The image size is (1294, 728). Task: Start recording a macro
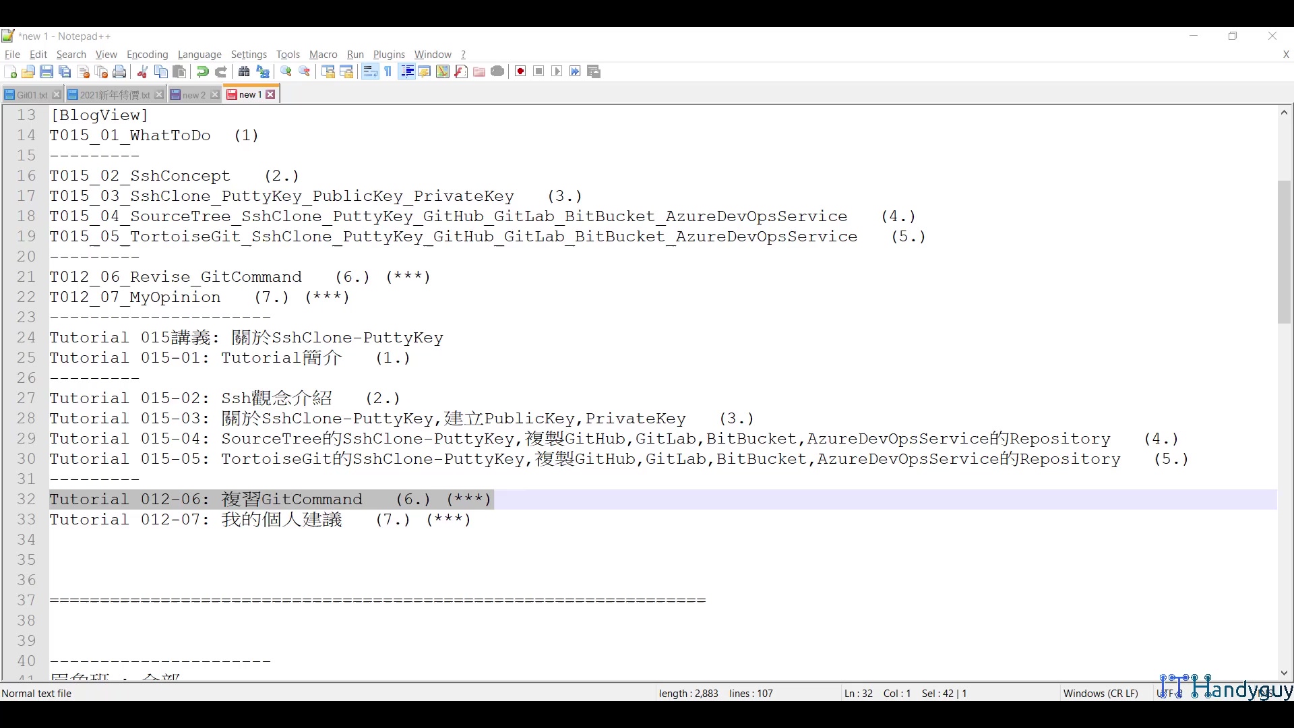tap(520, 71)
